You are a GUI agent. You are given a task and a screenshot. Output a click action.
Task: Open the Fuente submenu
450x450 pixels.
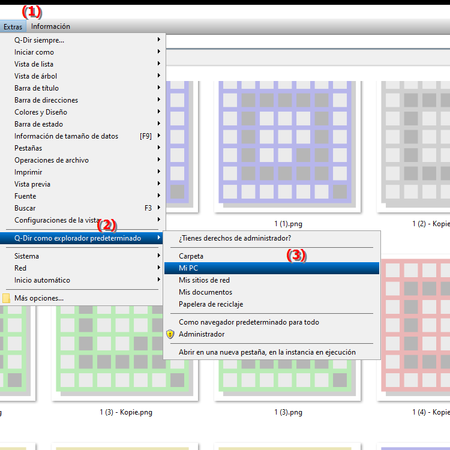tap(82, 196)
